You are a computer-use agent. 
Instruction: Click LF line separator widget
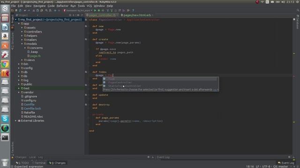(257, 167)
